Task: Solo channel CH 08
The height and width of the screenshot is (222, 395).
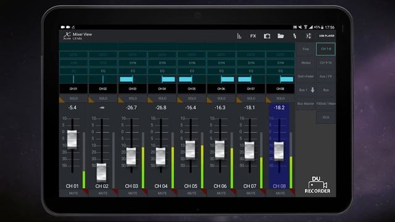Action: pos(280,99)
